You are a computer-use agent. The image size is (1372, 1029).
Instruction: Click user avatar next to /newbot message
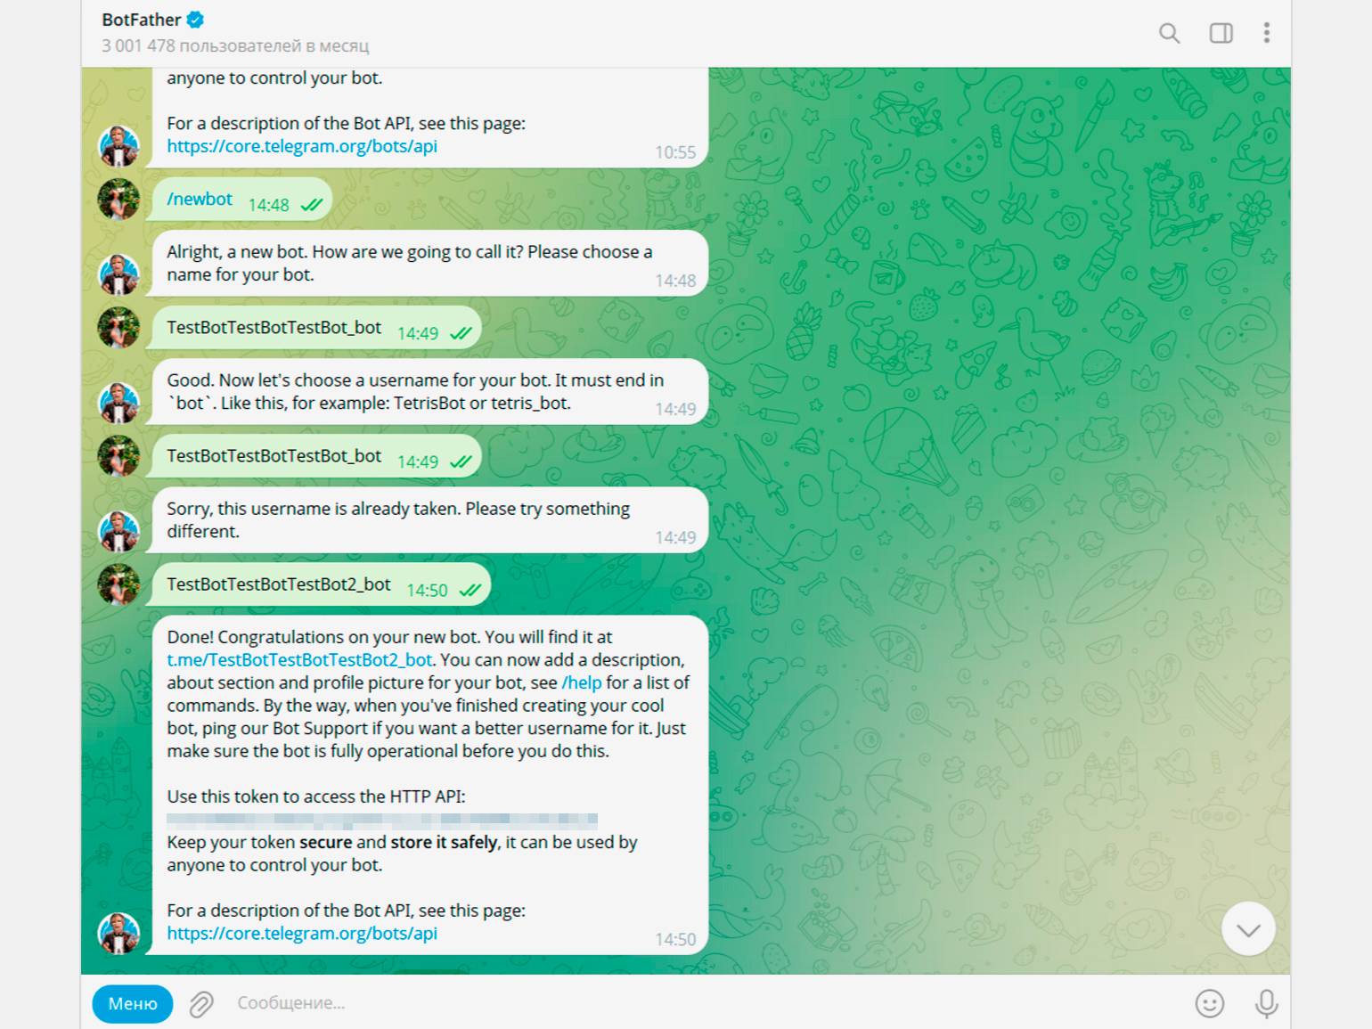(118, 200)
